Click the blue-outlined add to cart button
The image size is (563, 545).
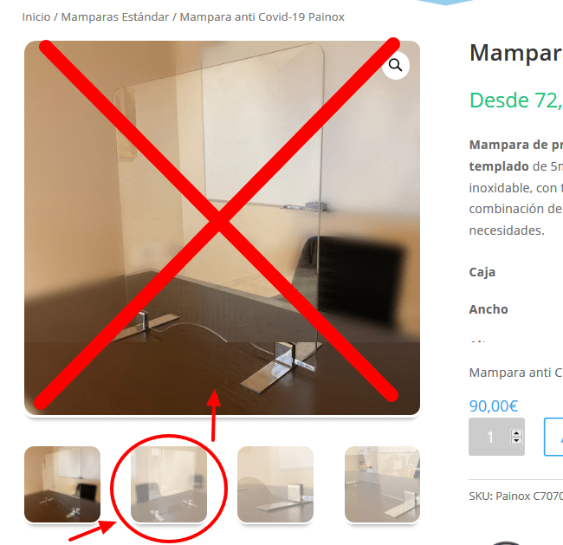[553, 437]
